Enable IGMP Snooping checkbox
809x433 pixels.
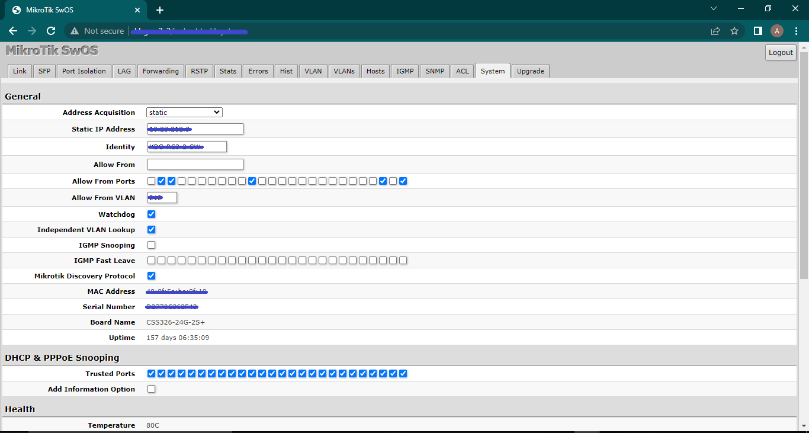[x=152, y=245]
